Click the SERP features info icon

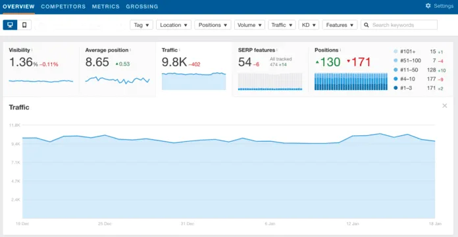[277, 50]
